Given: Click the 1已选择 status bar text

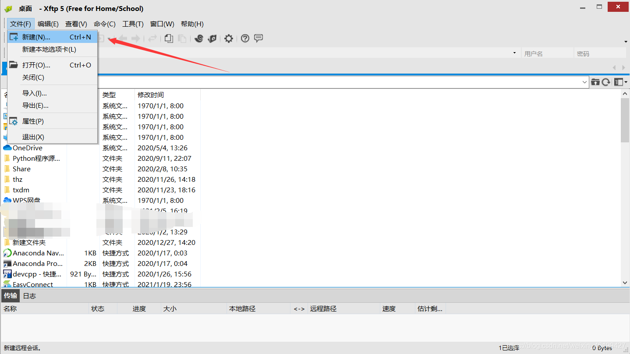Looking at the screenshot, I should tap(509, 348).
